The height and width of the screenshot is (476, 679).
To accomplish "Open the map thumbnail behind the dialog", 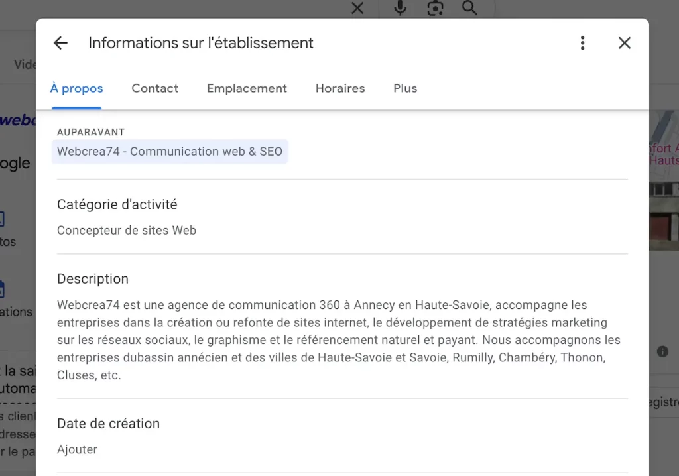I will (x=663, y=179).
